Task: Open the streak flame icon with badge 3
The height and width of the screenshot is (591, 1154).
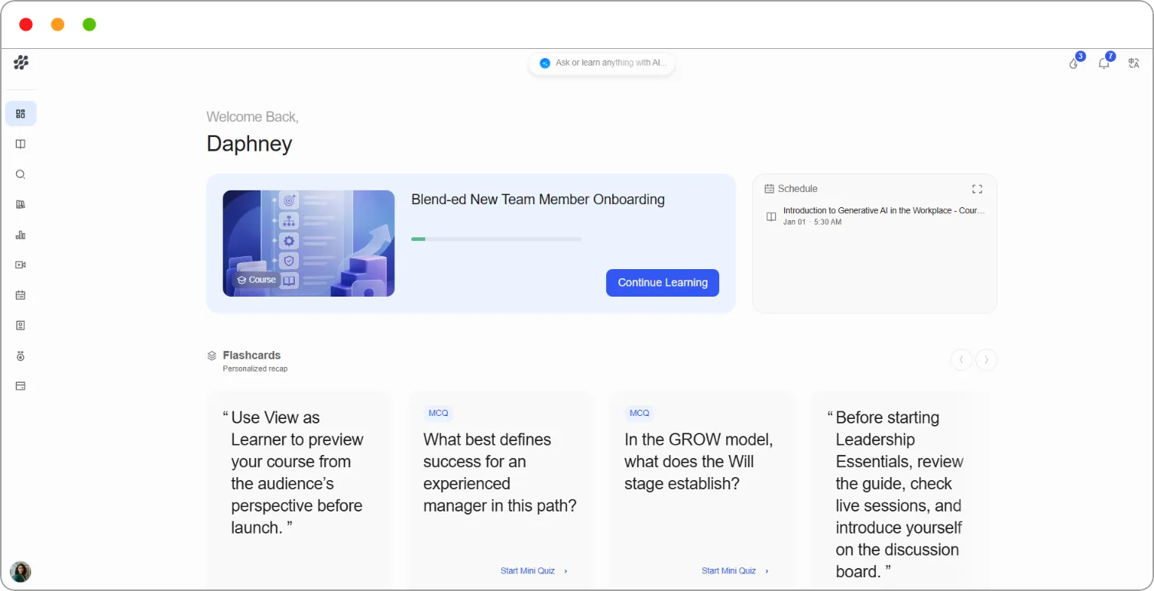Action: tap(1075, 63)
